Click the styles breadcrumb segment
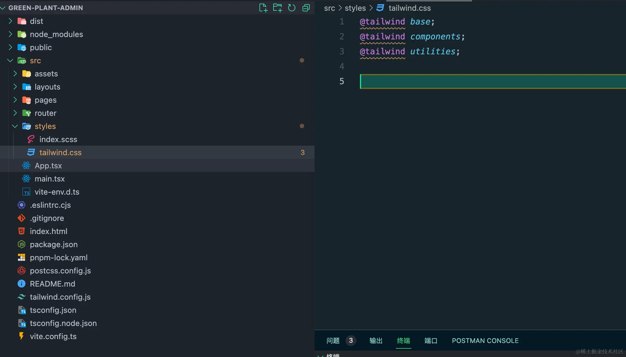This screenshot has height=357, width=626. [x=355, y=8]
